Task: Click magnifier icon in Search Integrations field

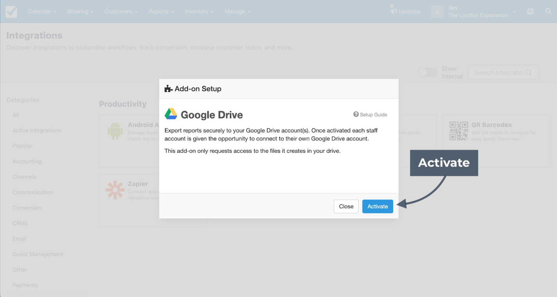Action: pos(528,72)
